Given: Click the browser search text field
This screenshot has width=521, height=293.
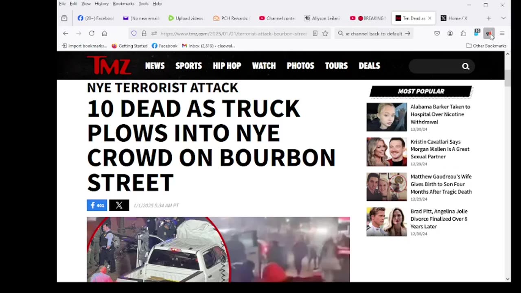Looking at the screenshot, I should coord(374,33).
